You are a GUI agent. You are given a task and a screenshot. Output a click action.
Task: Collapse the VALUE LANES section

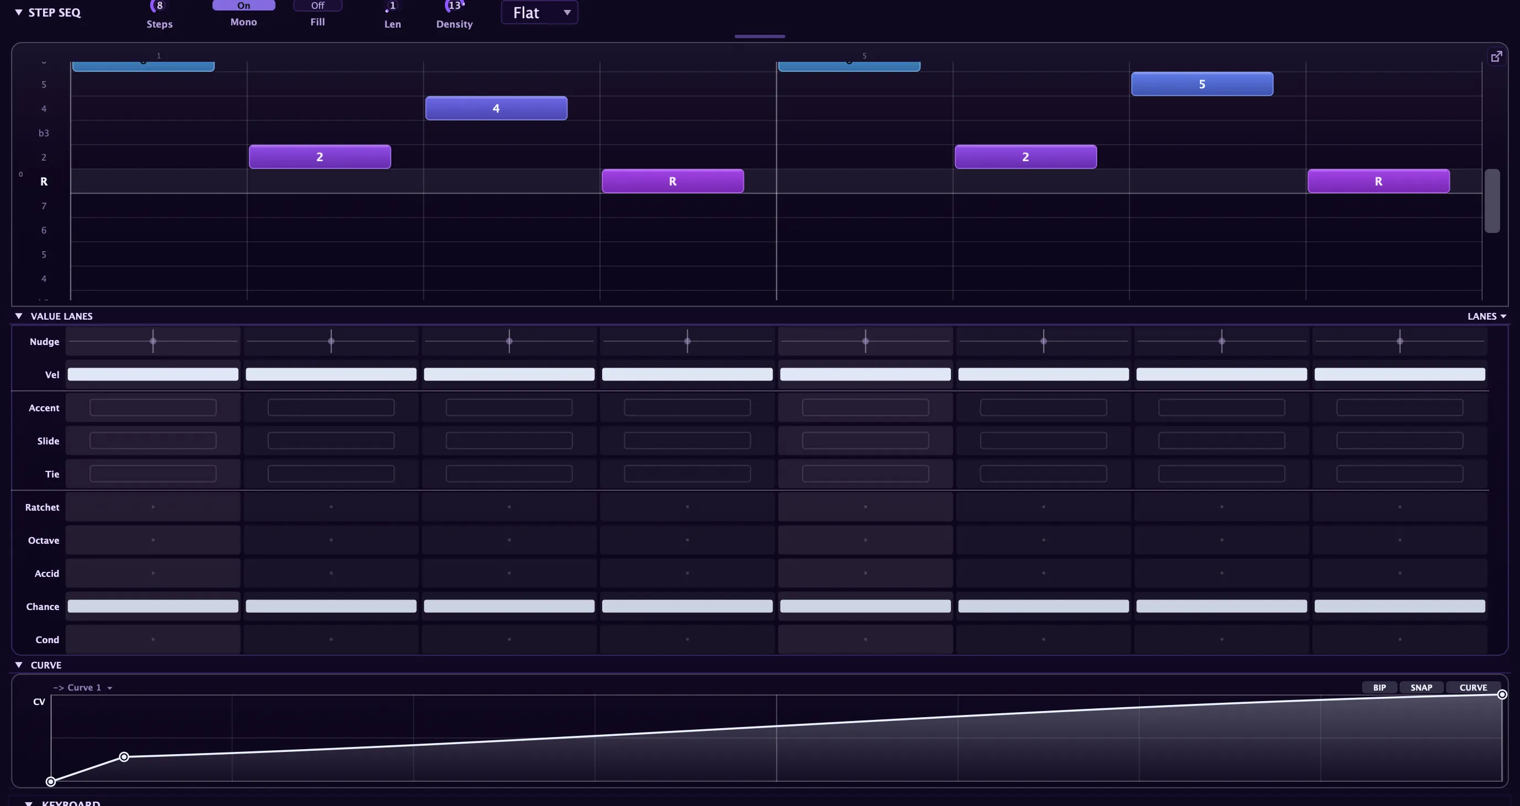pyautogui.click(x=19, y=316)
